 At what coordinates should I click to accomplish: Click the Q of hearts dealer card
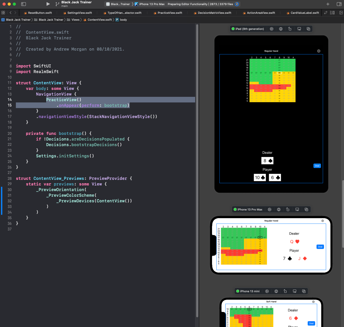tap(294, 242)
